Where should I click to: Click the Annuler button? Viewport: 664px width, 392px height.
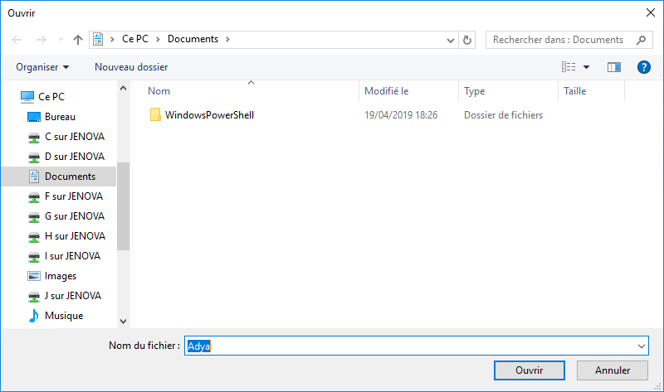613,370
